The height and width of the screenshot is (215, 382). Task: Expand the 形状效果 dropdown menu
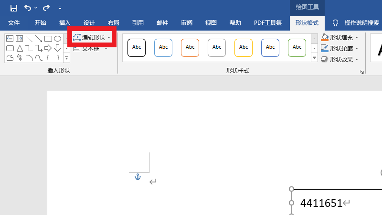(357, 59)
